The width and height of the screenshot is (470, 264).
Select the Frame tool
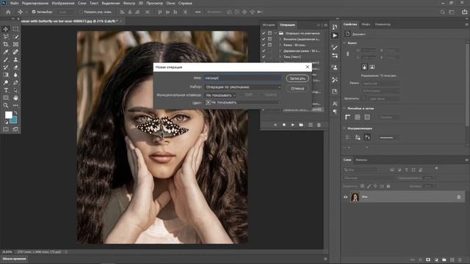(15, 44)
